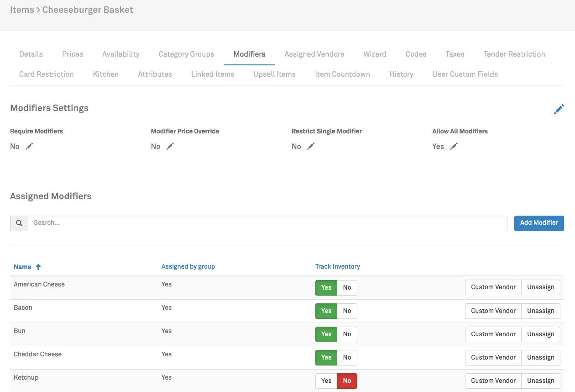The width and height of the screenshot is (575, 392).
Task: Open Custom Vendor for Bacon
Action: click(x=493, y=311)
